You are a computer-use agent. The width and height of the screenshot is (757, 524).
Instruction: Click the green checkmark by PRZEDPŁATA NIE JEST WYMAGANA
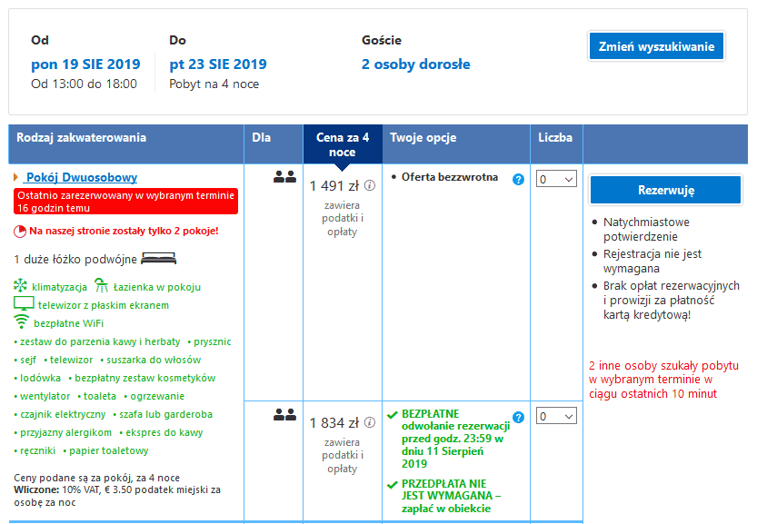[393, 484]
